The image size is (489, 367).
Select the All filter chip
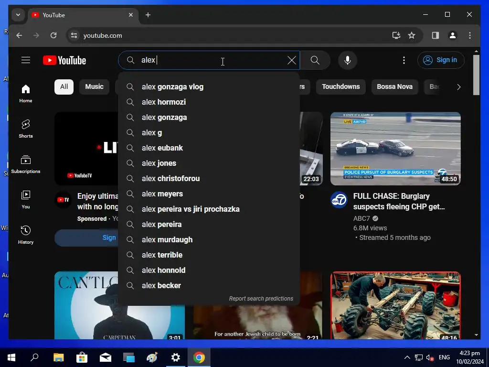[64, 87]
